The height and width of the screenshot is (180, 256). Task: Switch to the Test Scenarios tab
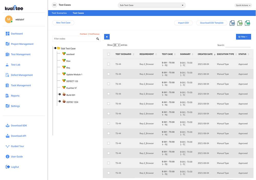click(x=59, y=13)
